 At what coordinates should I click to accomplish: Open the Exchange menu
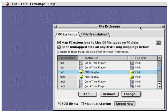[x=38, y=4]
